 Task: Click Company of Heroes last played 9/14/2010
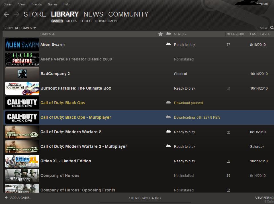click(x=258, y=176)
